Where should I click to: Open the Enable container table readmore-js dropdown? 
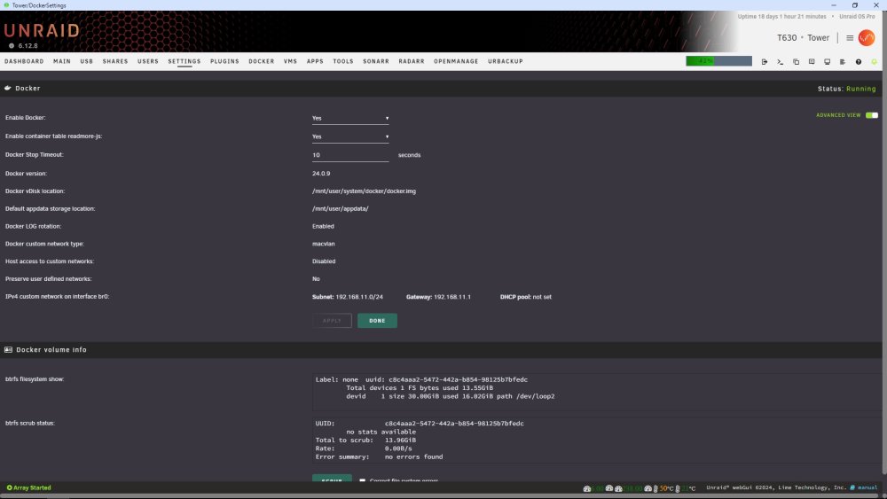click(350, 136)
